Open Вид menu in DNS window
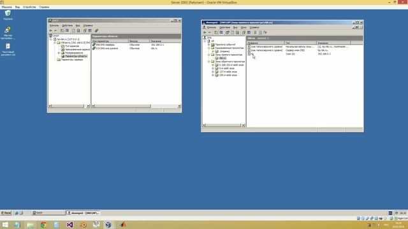 tap(235, 27)
